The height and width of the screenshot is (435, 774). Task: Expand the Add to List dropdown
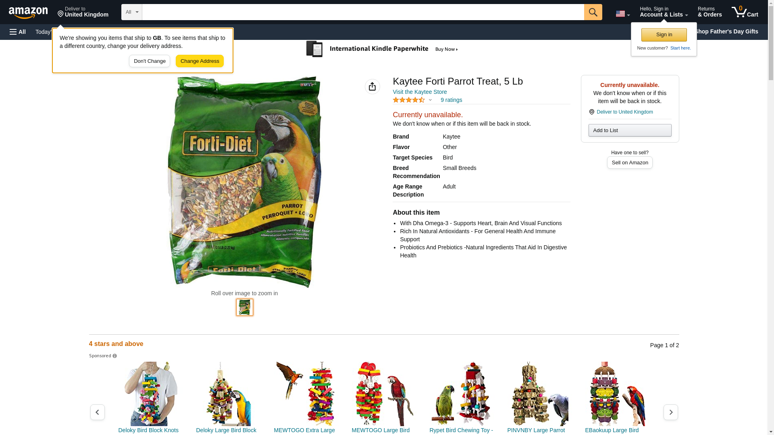[630, 130]
